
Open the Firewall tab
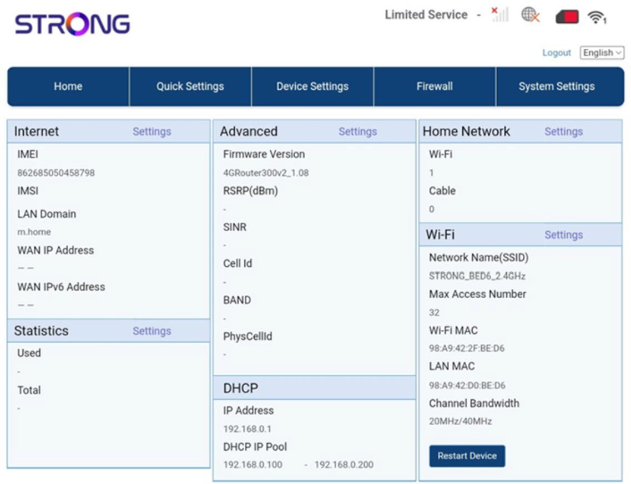coord(435,86)
